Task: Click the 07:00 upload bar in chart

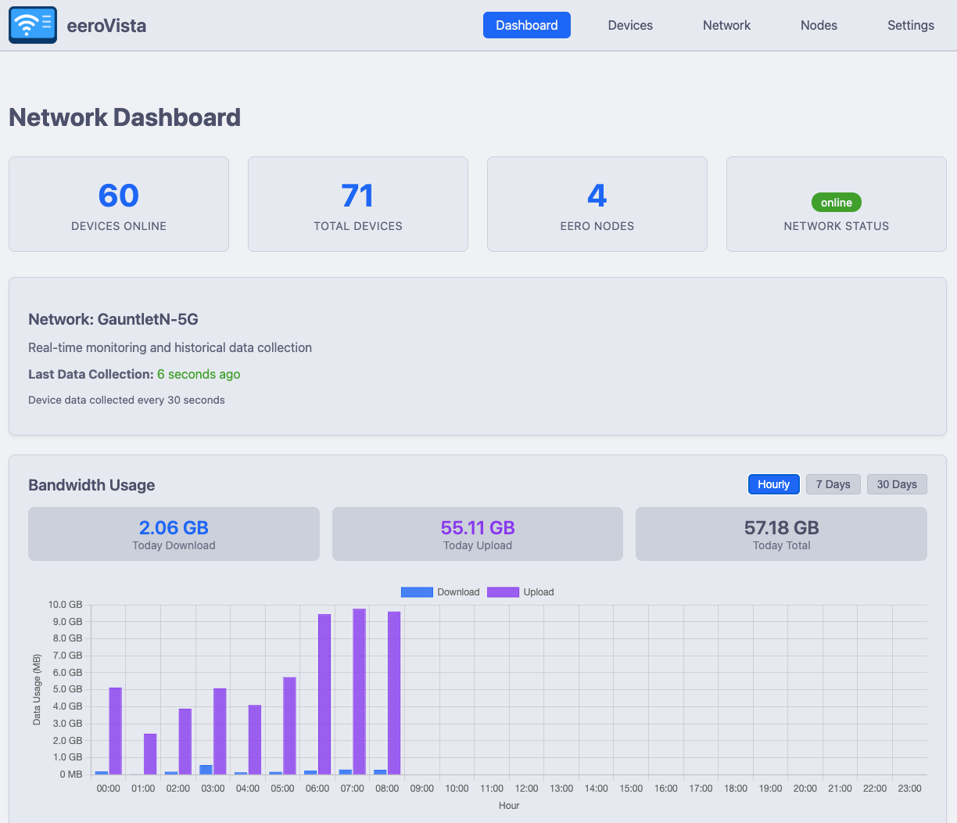Action: [359, 692]
